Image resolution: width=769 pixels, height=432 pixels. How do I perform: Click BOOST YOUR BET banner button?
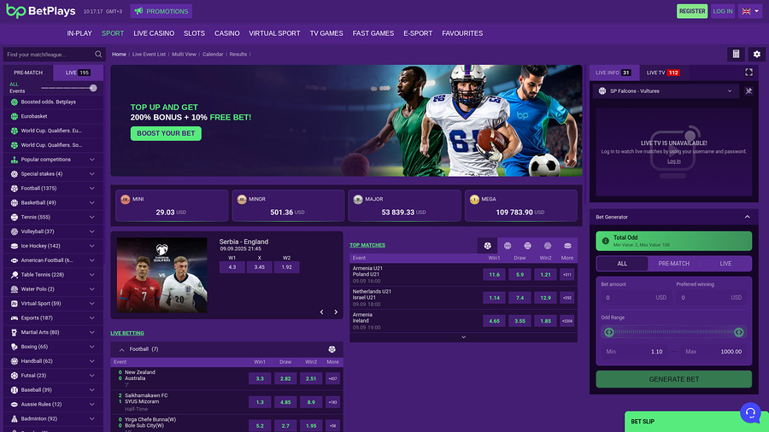(x=166, y=133)
